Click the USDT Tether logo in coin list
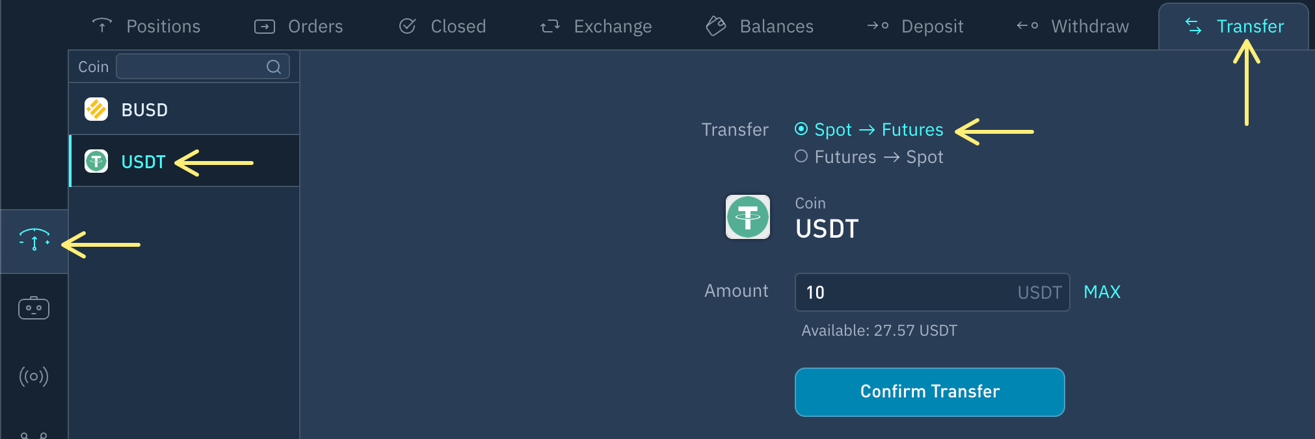1315x439 pixels. 96,161
